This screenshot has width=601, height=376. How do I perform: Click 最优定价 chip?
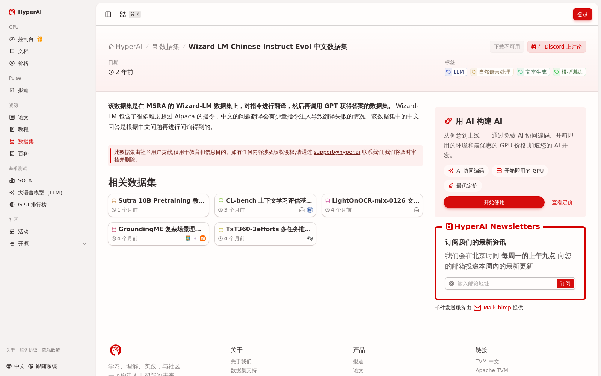(x=463, y=186)
